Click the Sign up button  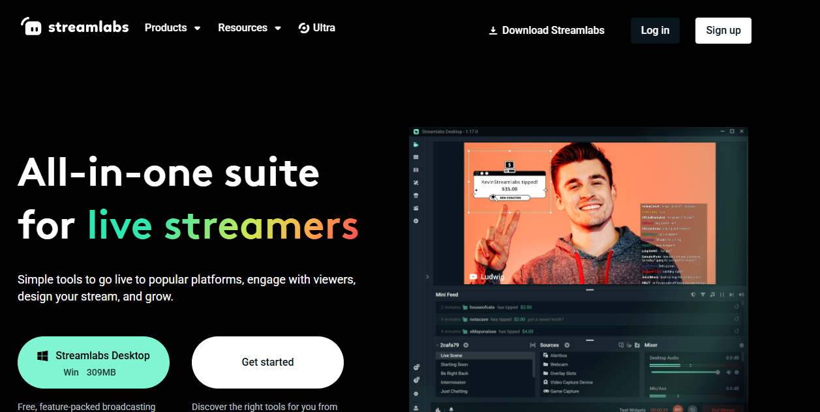(x=723, y=31)
